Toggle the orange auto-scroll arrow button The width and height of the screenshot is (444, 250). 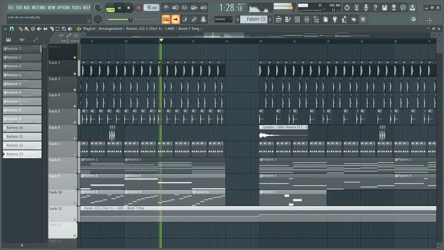click(x=176, y=19)
